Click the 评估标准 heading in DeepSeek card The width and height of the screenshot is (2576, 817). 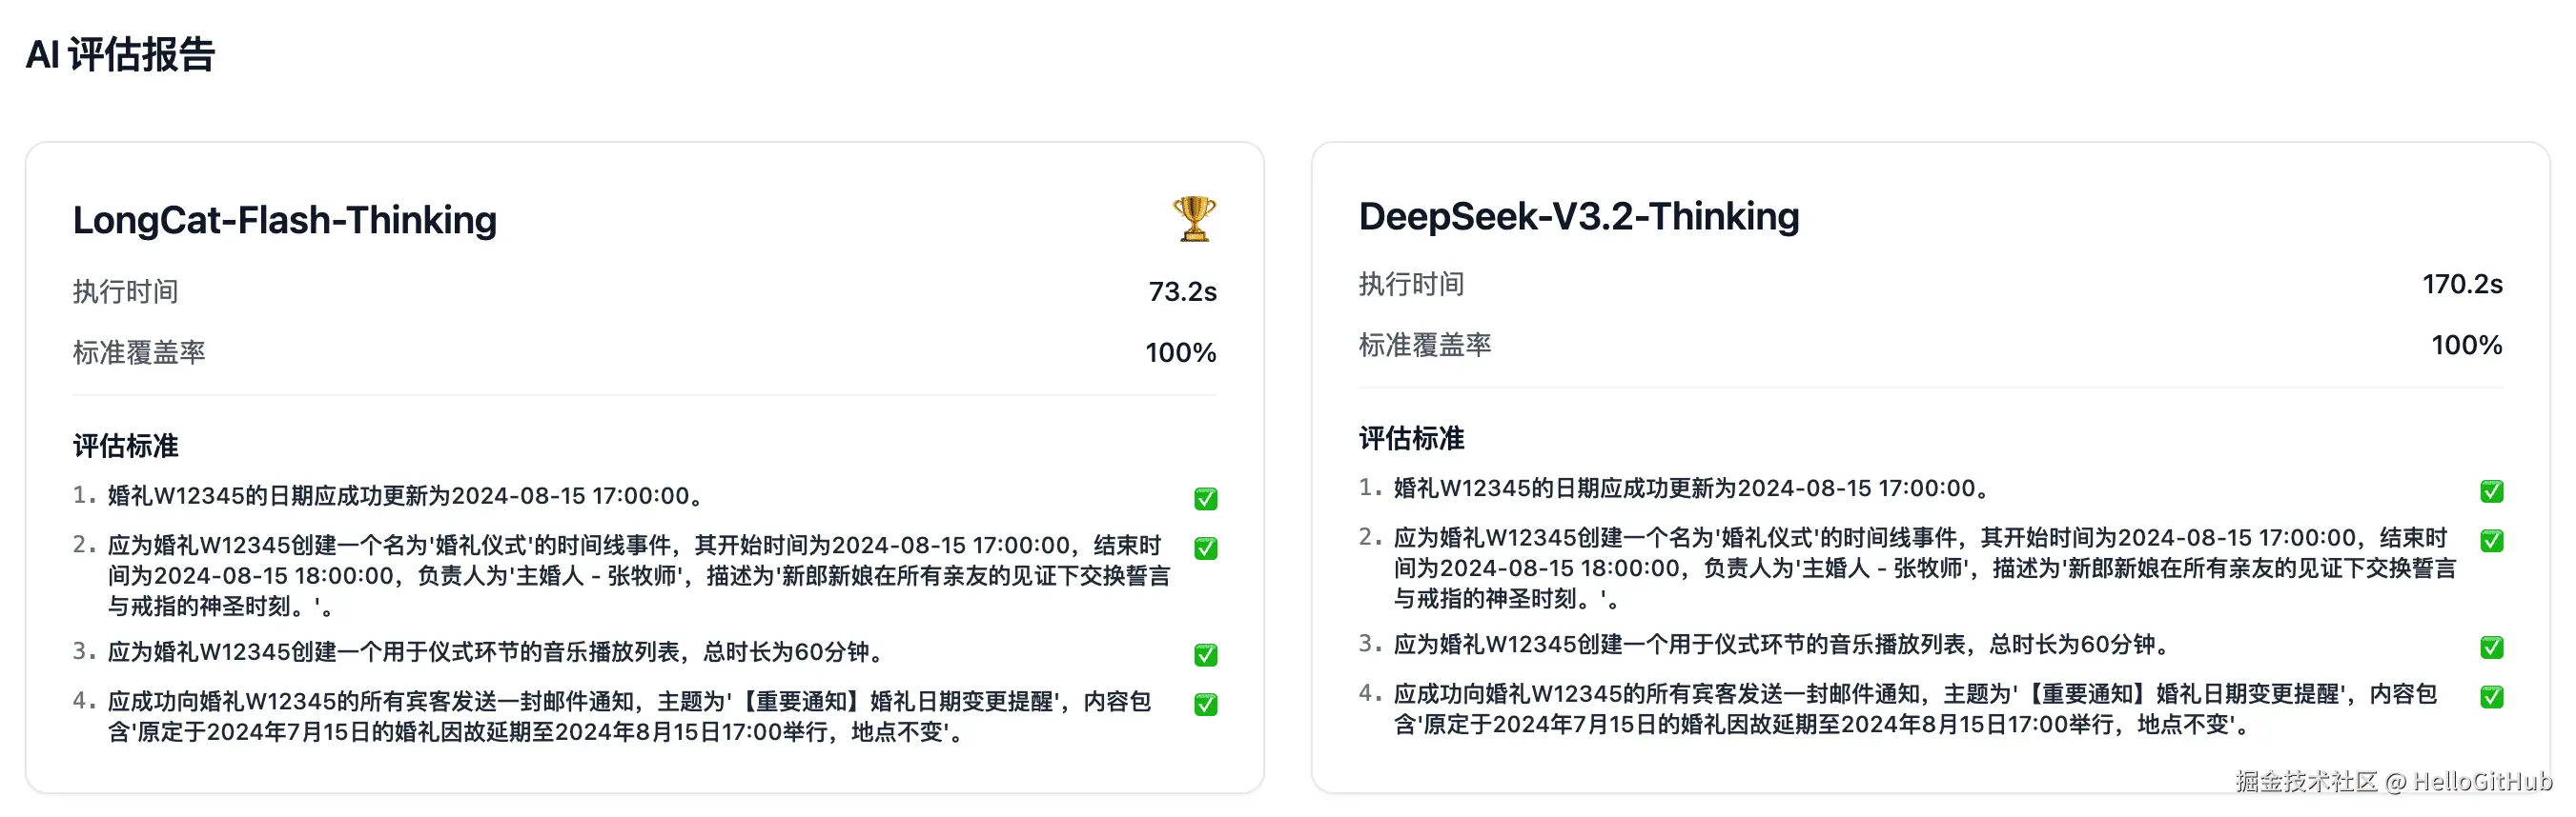pos(1411,438)
